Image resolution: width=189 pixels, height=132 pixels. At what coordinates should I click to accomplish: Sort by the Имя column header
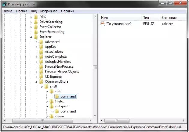click(121, 18)
